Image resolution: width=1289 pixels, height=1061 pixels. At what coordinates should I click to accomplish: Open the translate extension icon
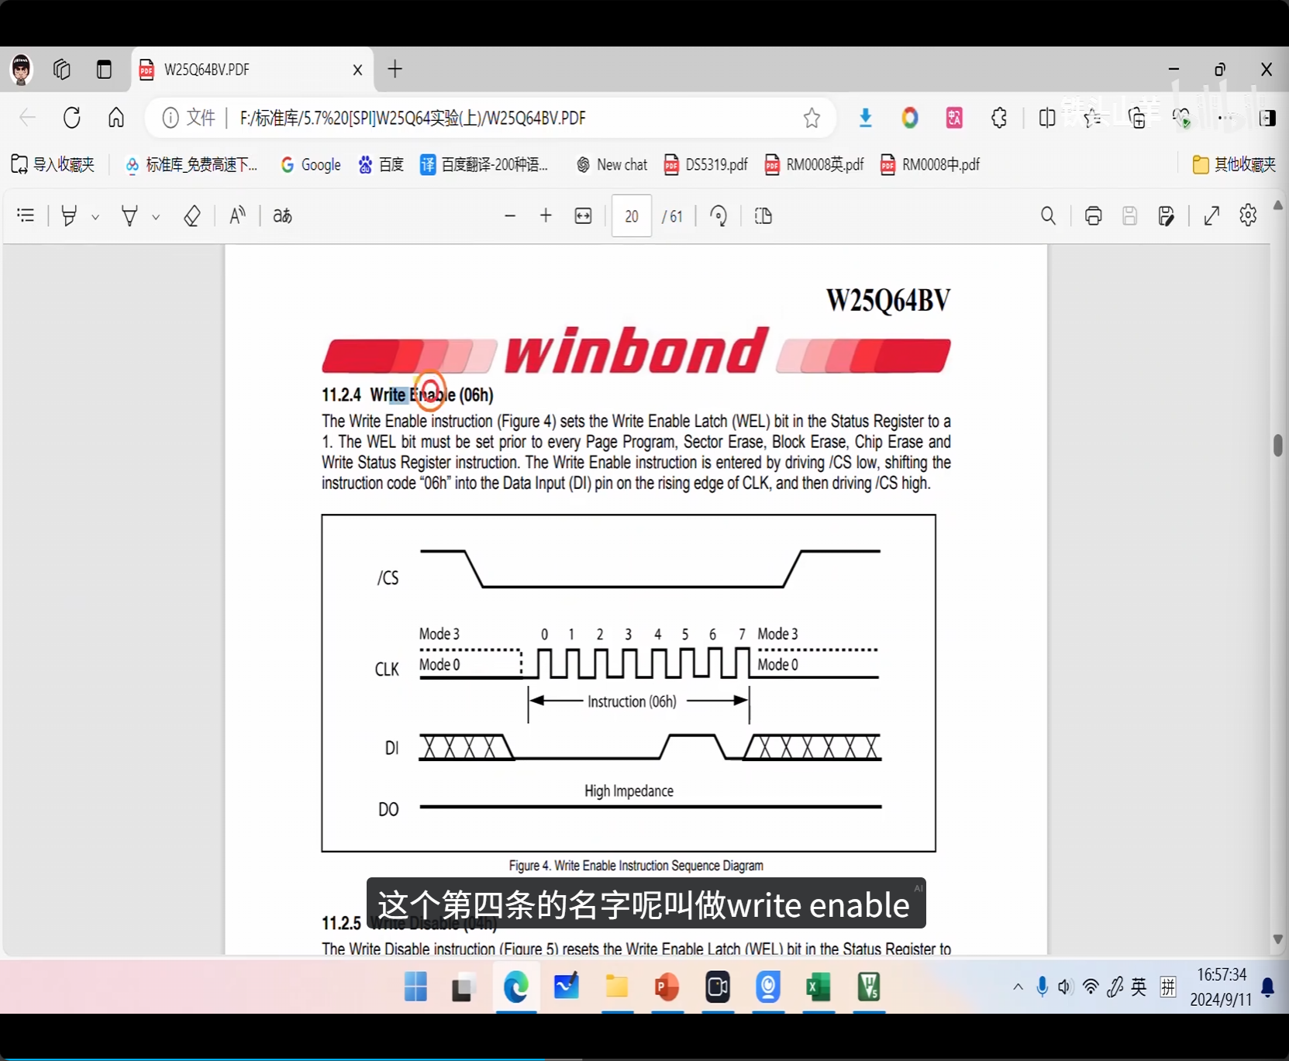click(955, 118)
